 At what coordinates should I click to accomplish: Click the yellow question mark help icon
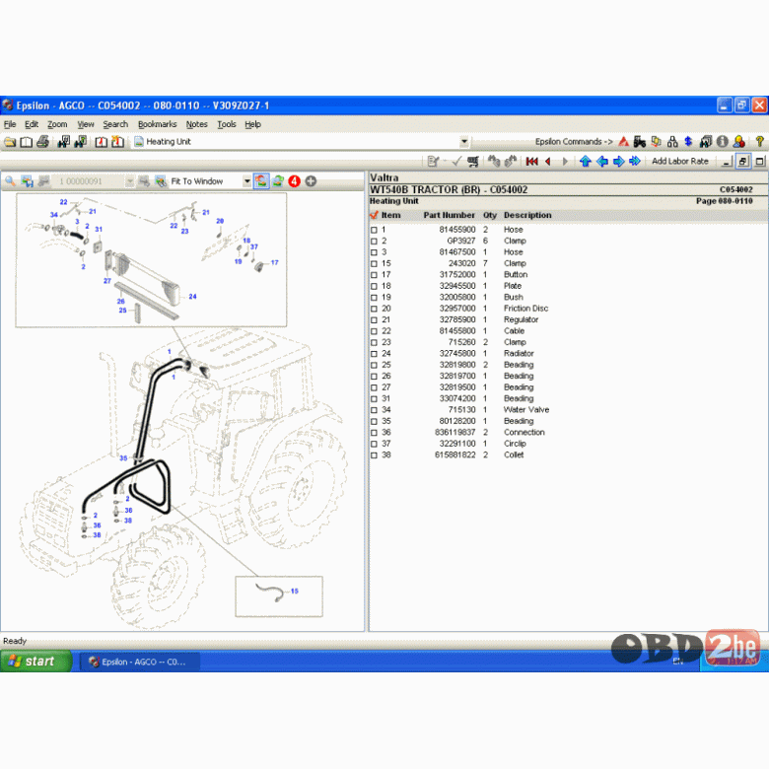[760, 142]
